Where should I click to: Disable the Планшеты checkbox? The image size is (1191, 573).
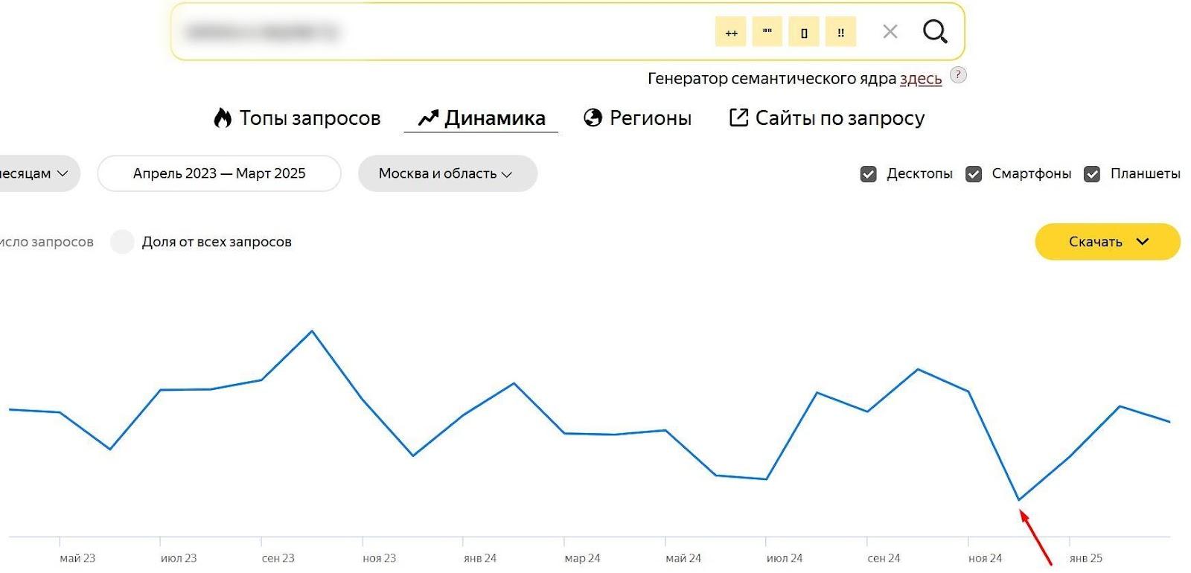point(1092,174)
